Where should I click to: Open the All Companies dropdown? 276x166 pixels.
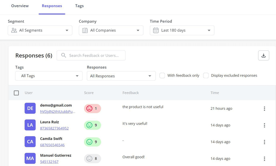pos(111,31)
